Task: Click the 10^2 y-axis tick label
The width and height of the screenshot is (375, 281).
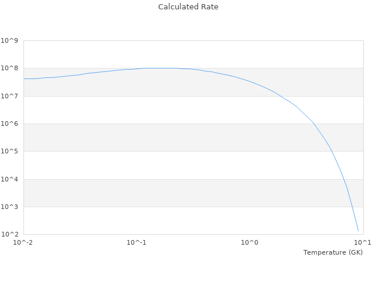Action: point(10,235)
